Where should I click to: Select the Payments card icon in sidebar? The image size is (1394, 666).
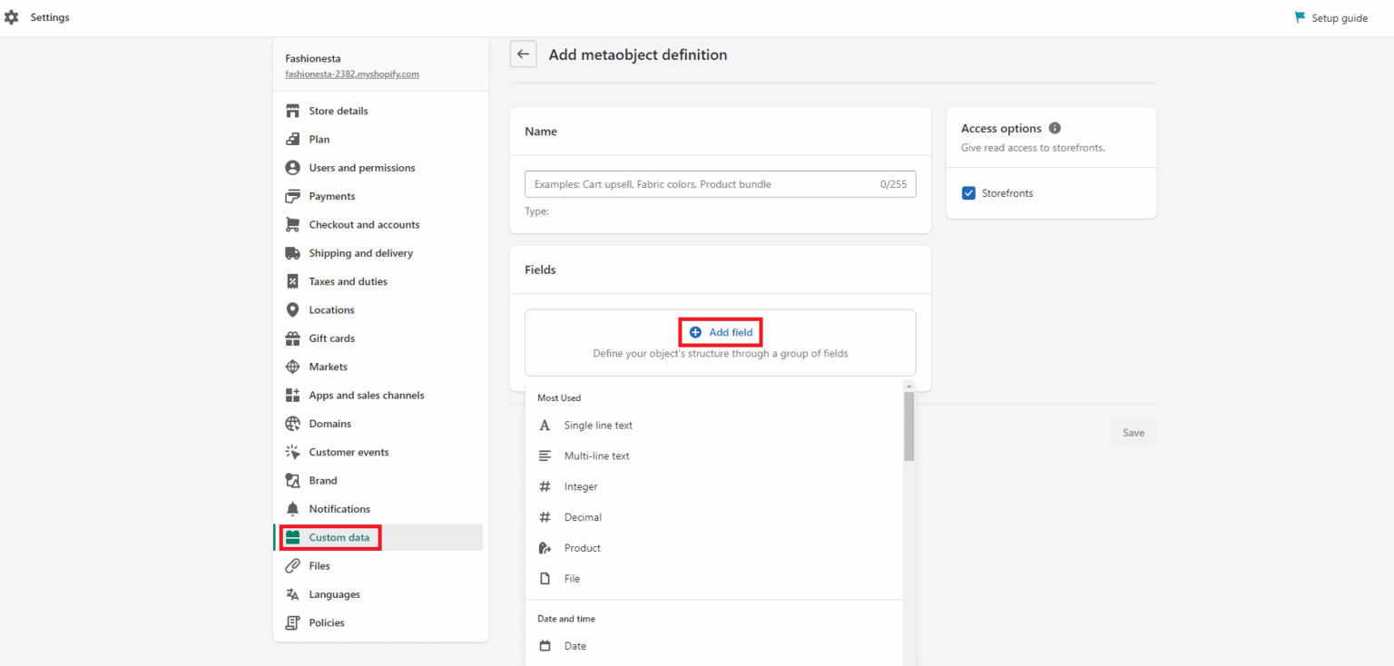coord(292,196)
